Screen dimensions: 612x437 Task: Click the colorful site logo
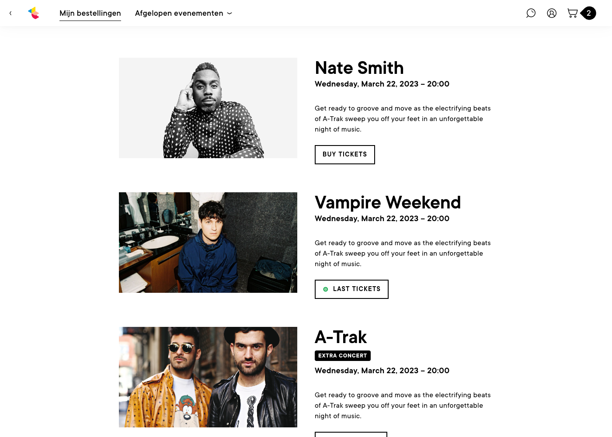tap(34, 13)
